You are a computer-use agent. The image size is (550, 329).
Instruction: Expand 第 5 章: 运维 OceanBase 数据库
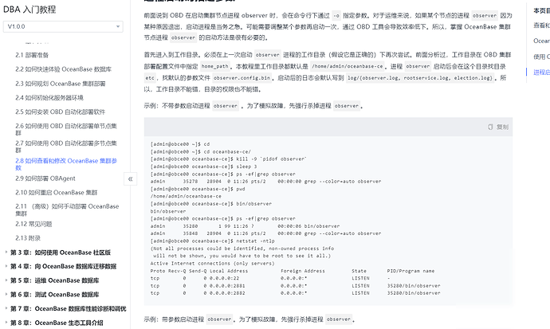tap(54, 280)
